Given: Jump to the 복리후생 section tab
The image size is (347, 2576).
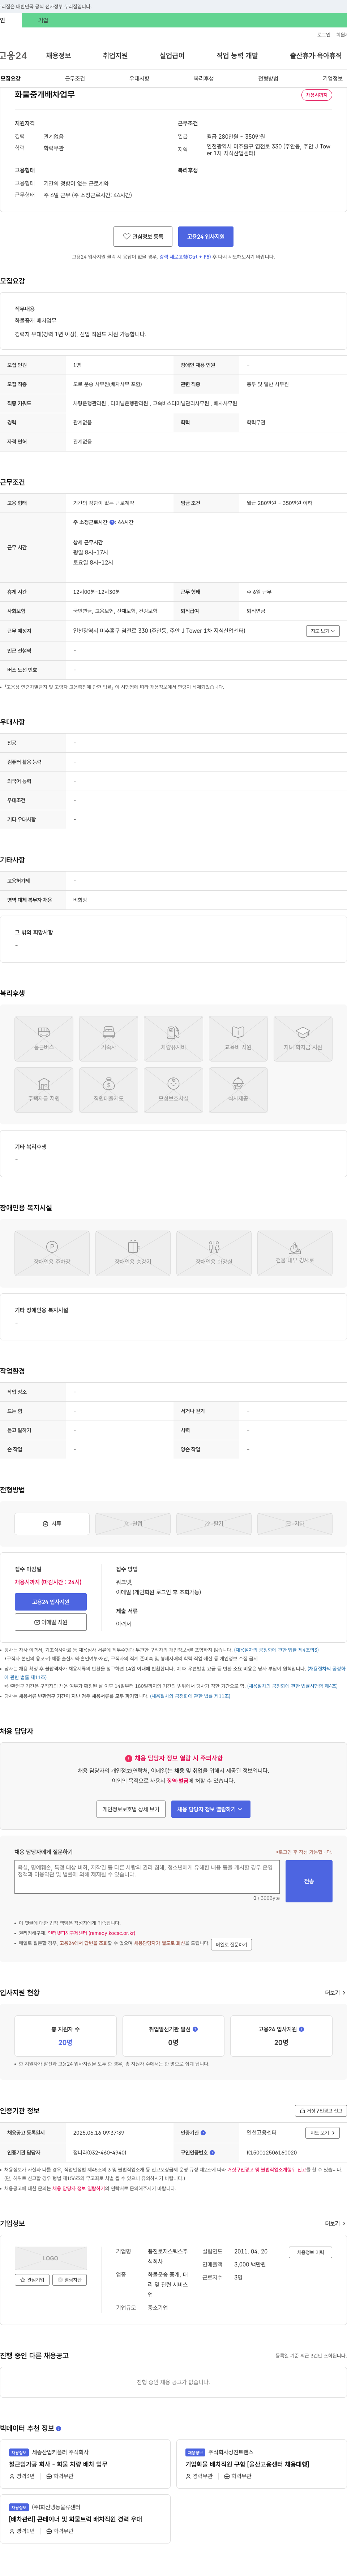Looking at the screenshot, I should click(204, 78).
